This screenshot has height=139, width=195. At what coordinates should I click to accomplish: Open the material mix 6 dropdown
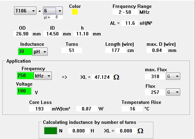point(53,11)
